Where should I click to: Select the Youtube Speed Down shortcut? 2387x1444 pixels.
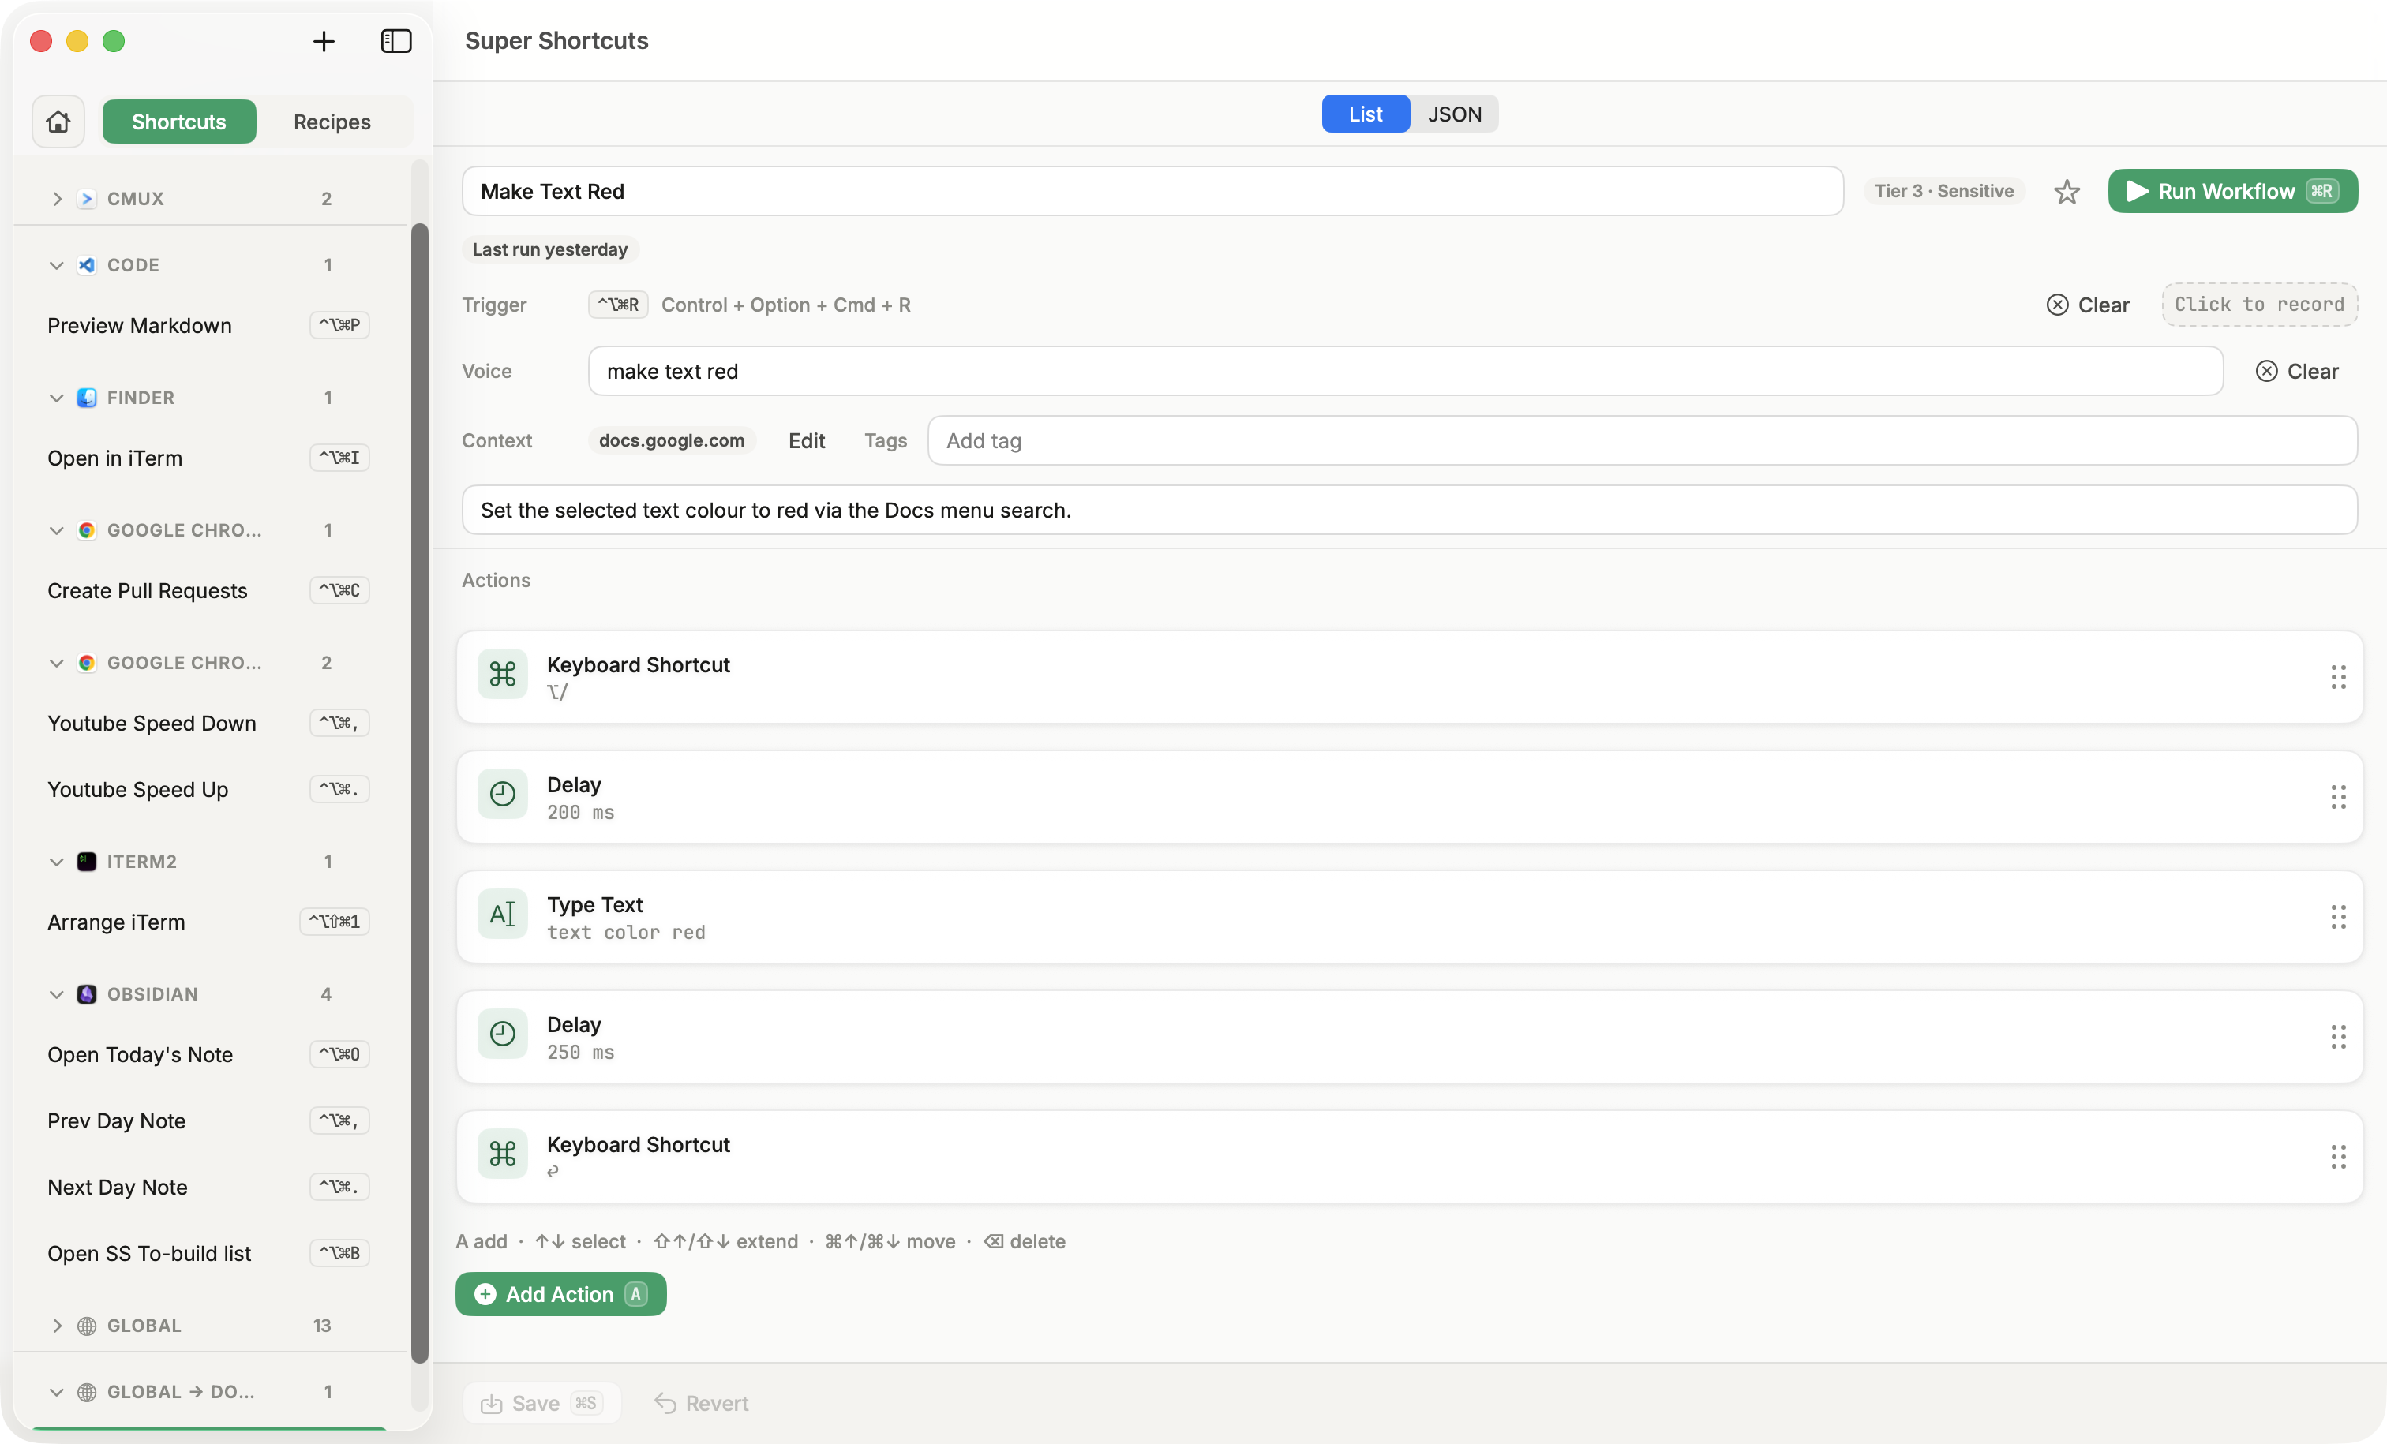208,724
